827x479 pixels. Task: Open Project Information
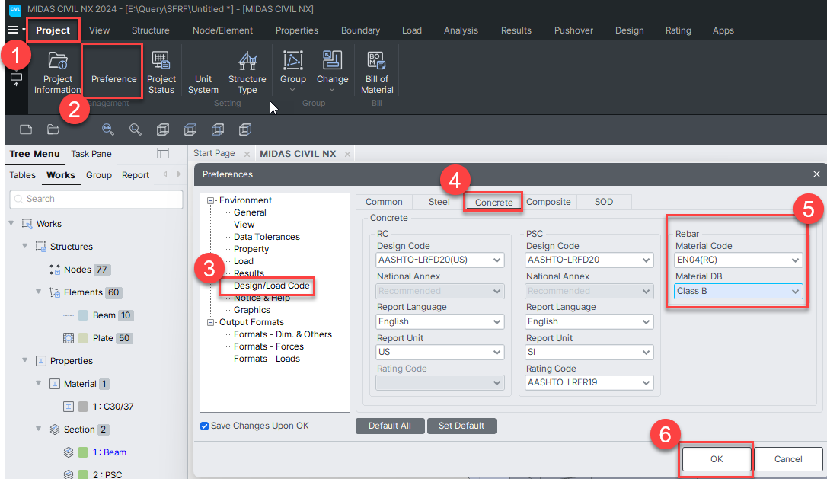pos(57,73)
